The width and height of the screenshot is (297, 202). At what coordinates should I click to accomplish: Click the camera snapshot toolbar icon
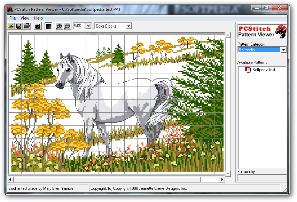click(38, 26)
